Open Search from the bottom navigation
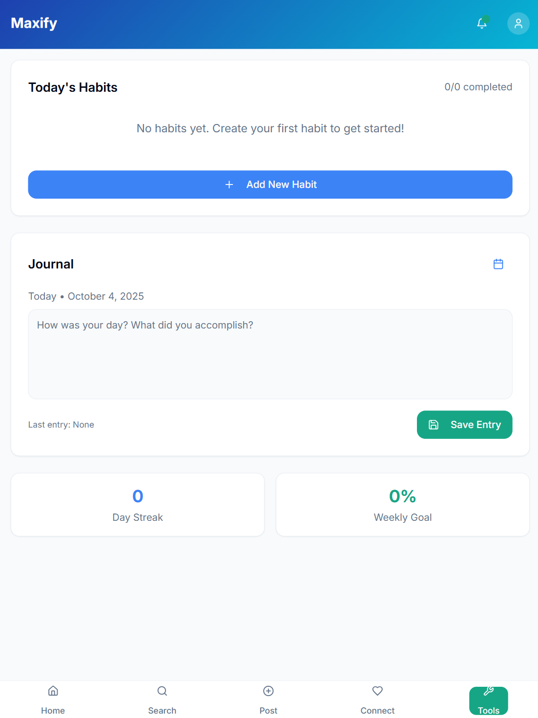 point(162,698)
